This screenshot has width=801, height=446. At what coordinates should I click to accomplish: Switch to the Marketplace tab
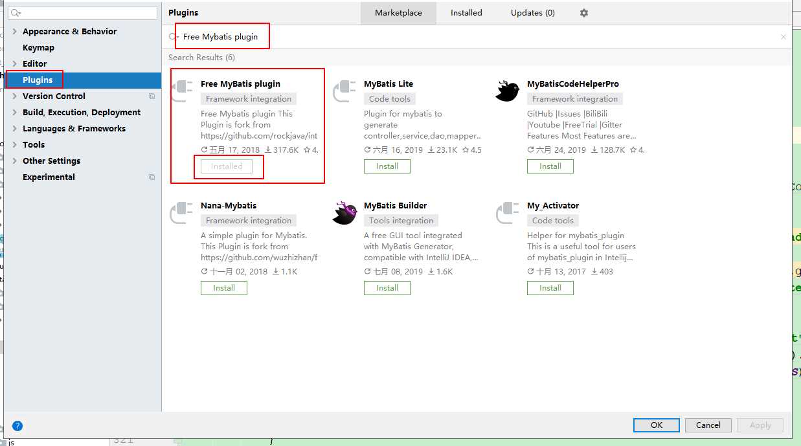click(x=398, y=13)
